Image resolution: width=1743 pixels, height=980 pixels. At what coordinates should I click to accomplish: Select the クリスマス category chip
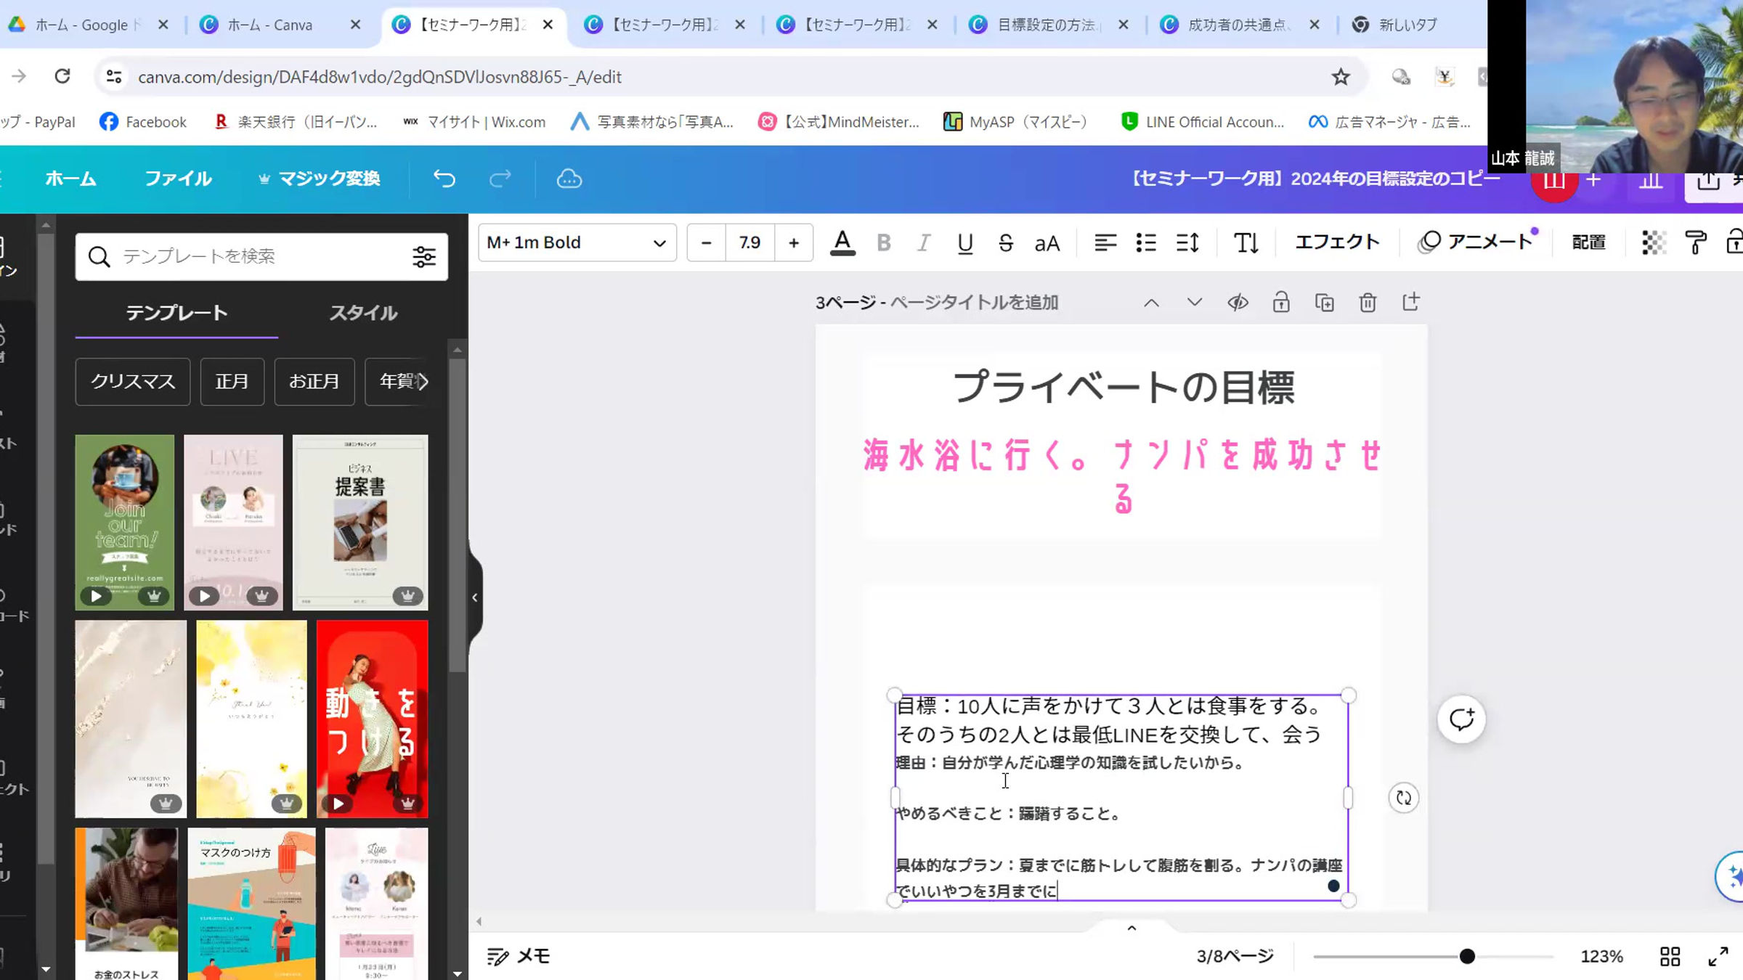pos(133,381)
